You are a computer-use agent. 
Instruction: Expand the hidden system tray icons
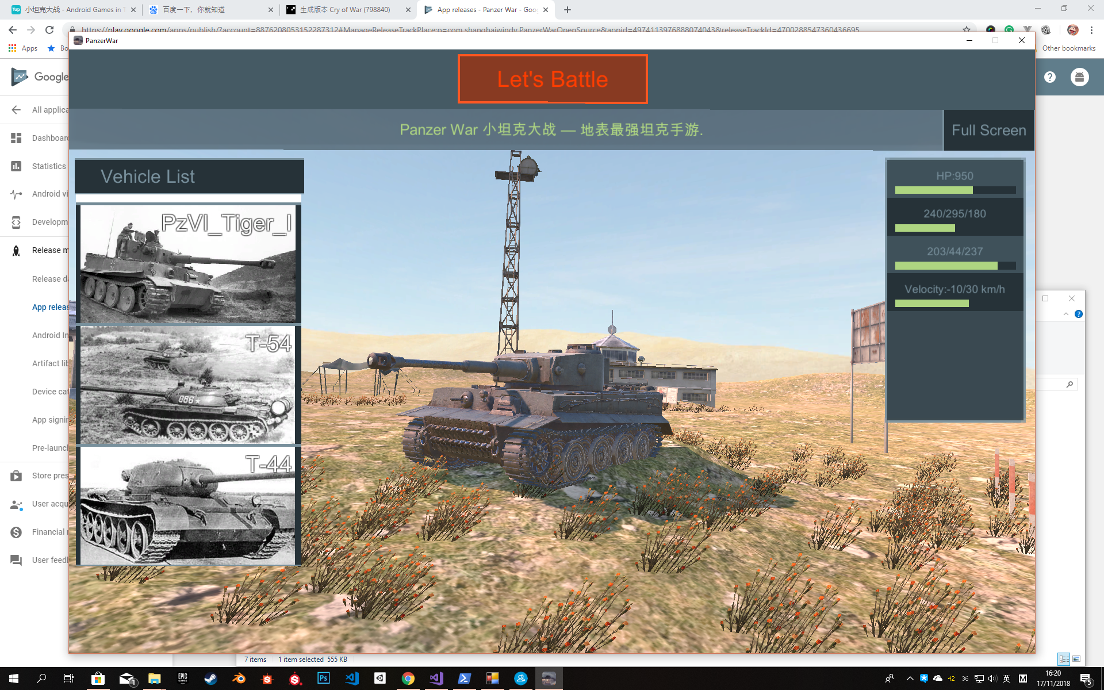[910, 678]
